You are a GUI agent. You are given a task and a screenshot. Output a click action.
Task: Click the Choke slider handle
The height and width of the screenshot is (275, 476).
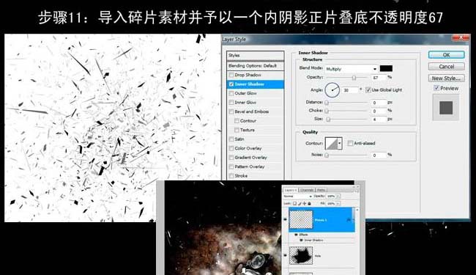point(327,111)
